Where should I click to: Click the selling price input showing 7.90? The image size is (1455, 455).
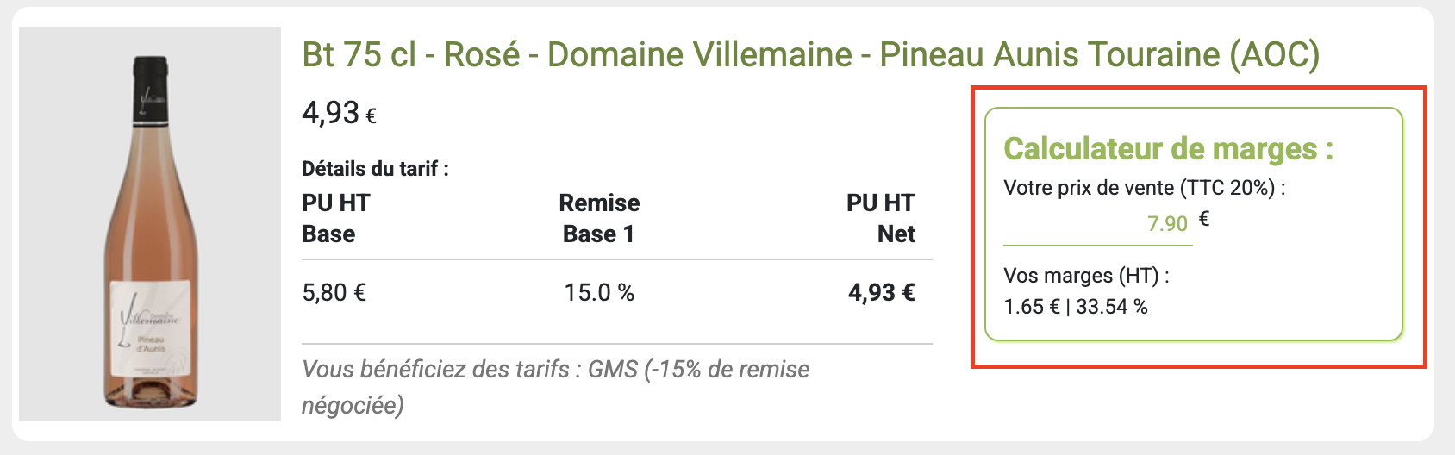[1097, 224]
